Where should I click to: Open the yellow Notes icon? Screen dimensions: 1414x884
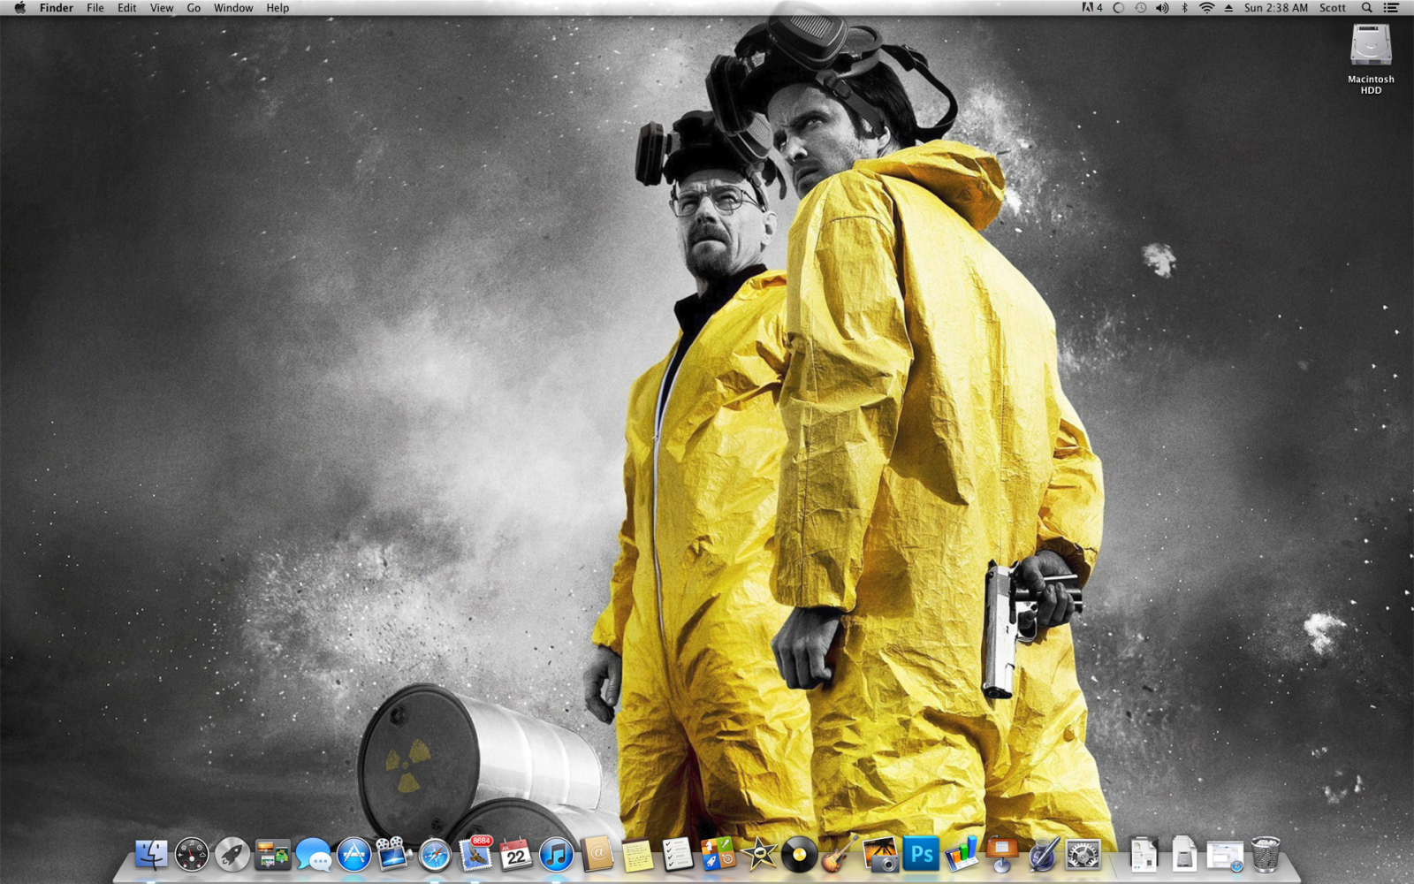tap(637, 855)
